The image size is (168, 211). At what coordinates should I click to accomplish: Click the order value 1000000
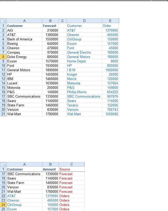pos(110,70)
